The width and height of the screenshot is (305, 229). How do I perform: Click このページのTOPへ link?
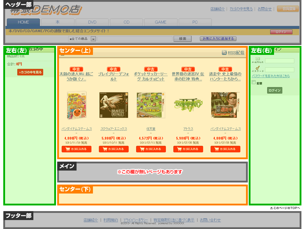coord(285,208)
